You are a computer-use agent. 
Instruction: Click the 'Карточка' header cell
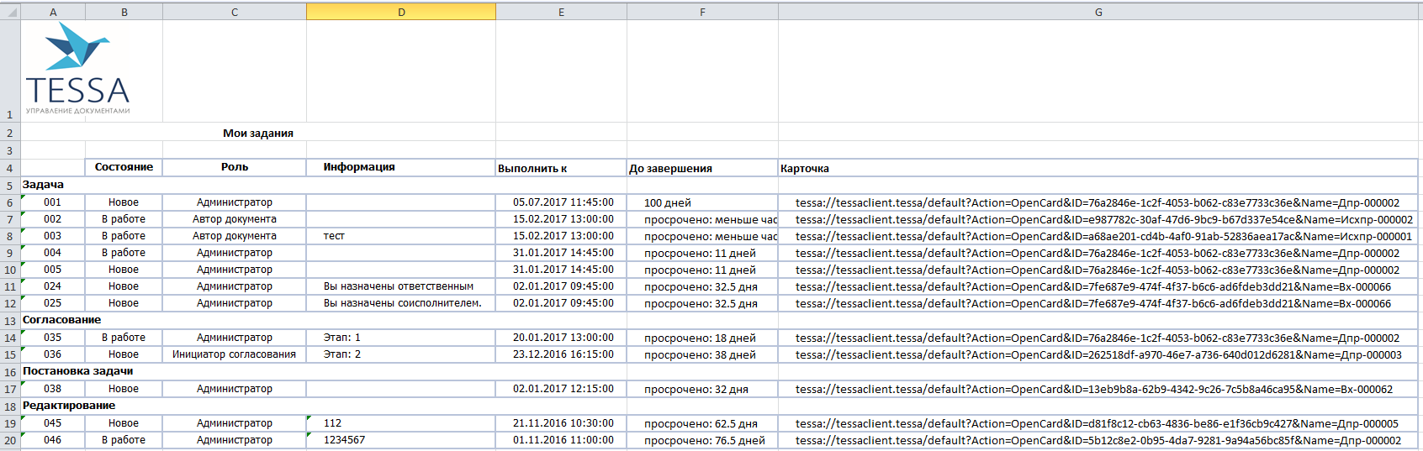coord(804,168)
